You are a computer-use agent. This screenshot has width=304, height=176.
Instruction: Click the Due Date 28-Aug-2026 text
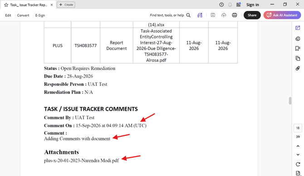(x=69, y=76)
